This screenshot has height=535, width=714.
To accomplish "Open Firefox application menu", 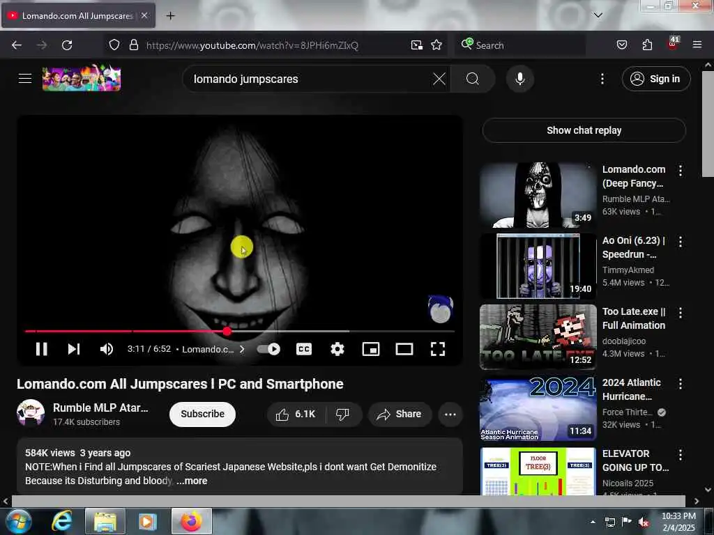I will [x=697, y=45].
